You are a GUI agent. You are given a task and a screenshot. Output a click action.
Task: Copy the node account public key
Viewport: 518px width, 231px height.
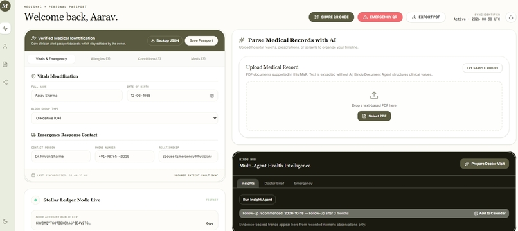point(210,223)
